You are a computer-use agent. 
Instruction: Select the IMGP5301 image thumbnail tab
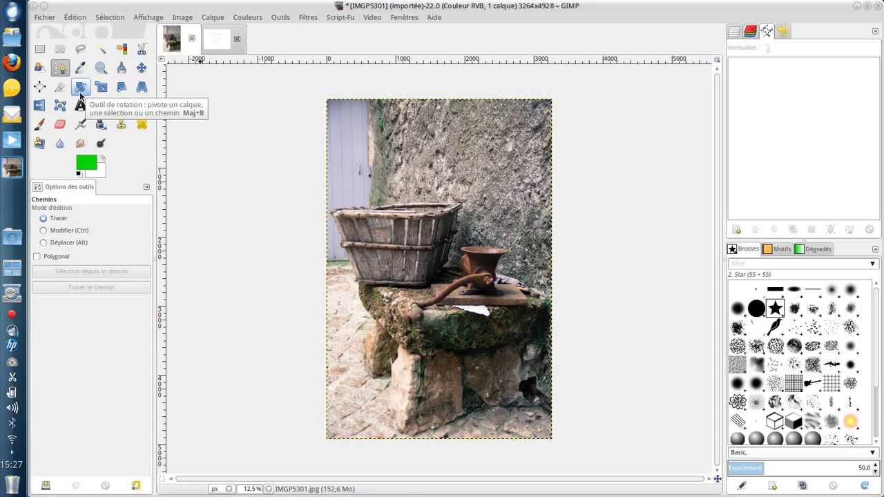pos(172,39)
